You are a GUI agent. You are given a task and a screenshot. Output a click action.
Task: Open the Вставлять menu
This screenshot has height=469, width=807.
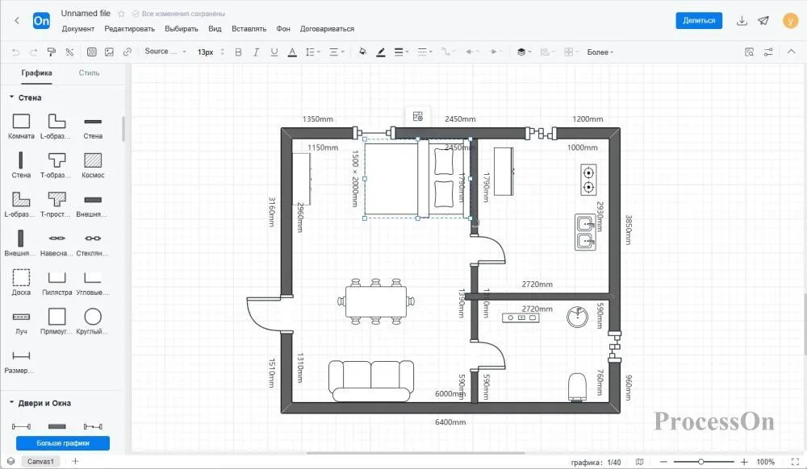click(249, 29)
